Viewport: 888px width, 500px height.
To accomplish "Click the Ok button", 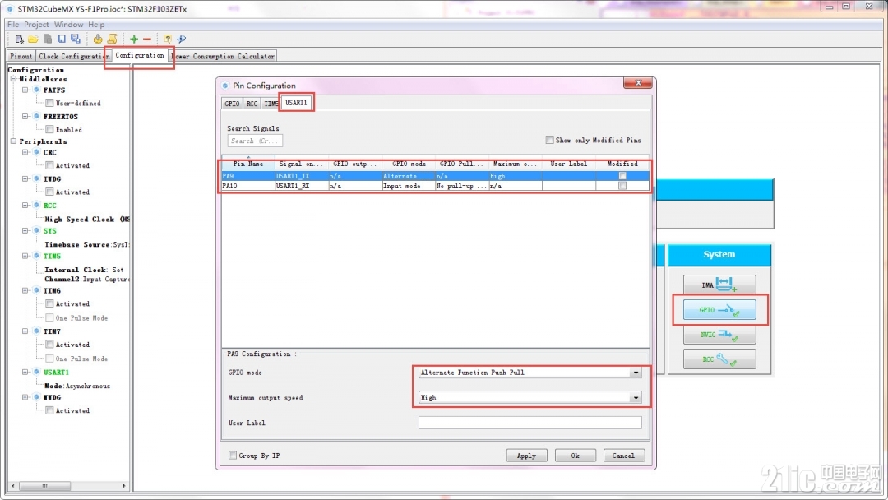I will pyautogui.click(x=576, y=456).
